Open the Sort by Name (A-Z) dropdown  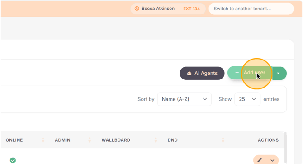click(x=185, y=99)
